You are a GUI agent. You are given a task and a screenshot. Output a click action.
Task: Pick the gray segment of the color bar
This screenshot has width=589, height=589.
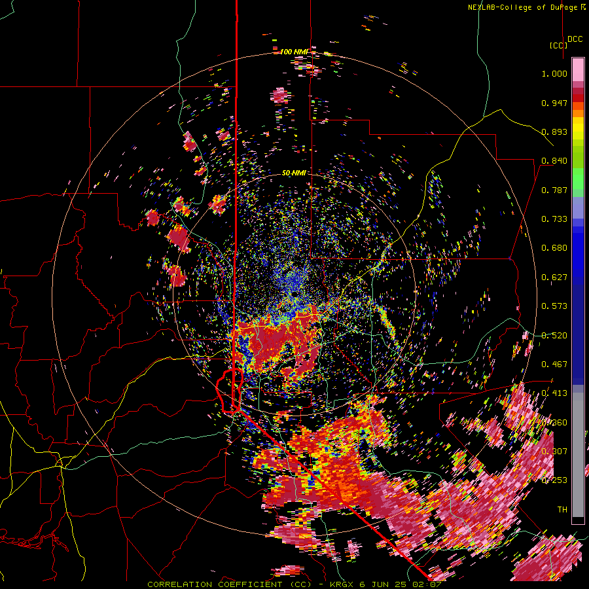[x=578, y=455]
